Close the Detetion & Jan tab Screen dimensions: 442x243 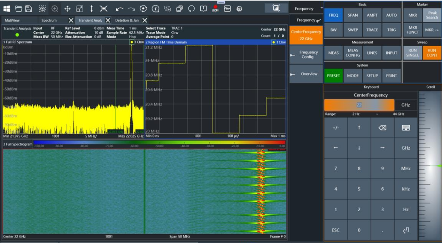tap(145, 21)
